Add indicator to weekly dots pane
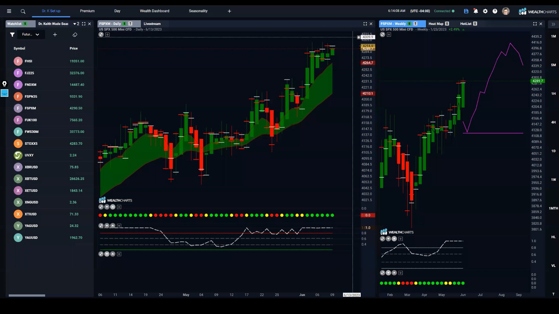559x314 pixels. pyautogui.click(x=401, y=273)
